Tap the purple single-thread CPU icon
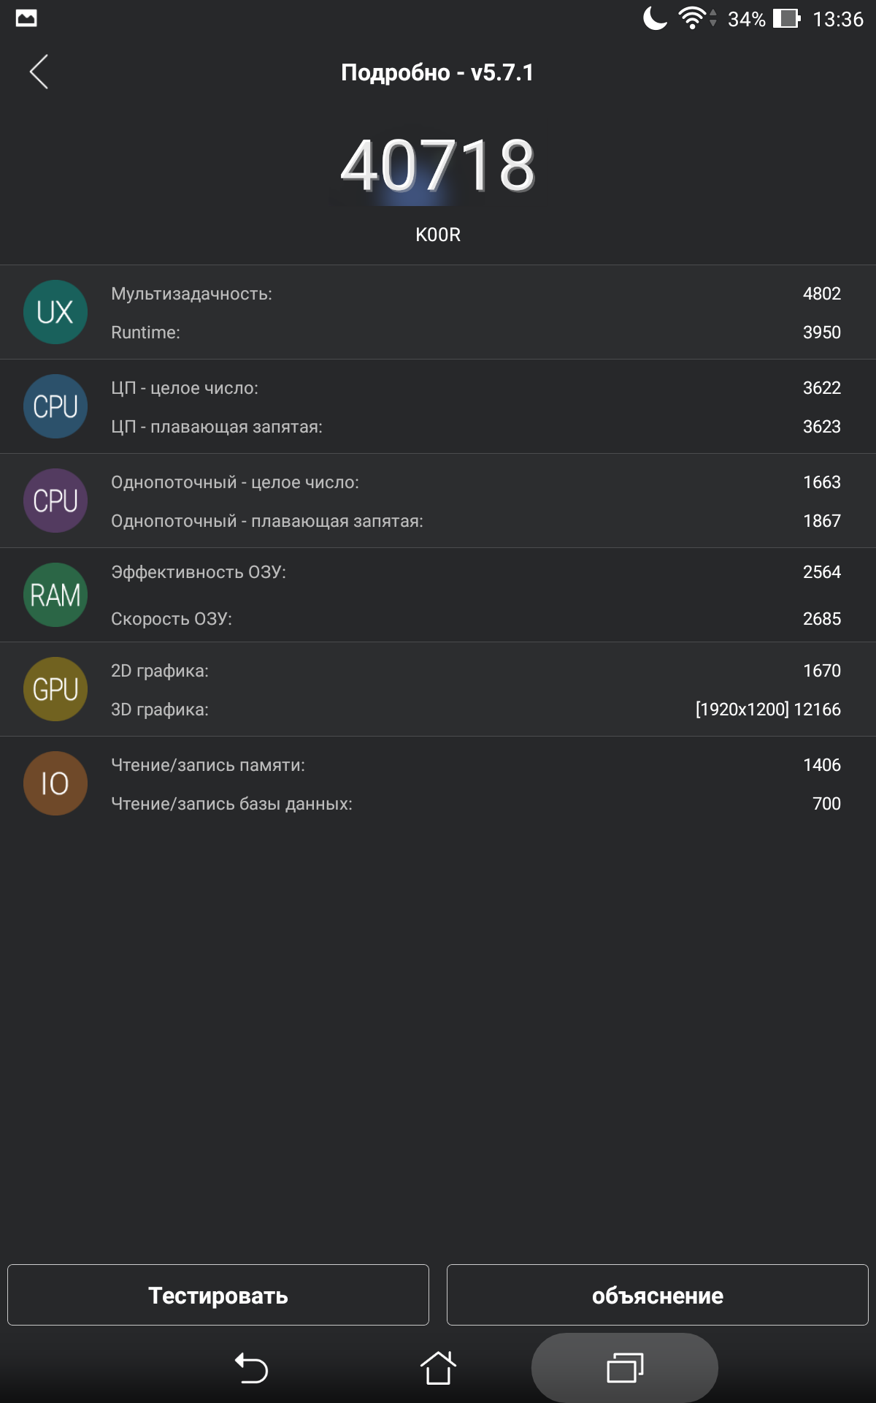876x1403 pixels. (x=55, y=501)
